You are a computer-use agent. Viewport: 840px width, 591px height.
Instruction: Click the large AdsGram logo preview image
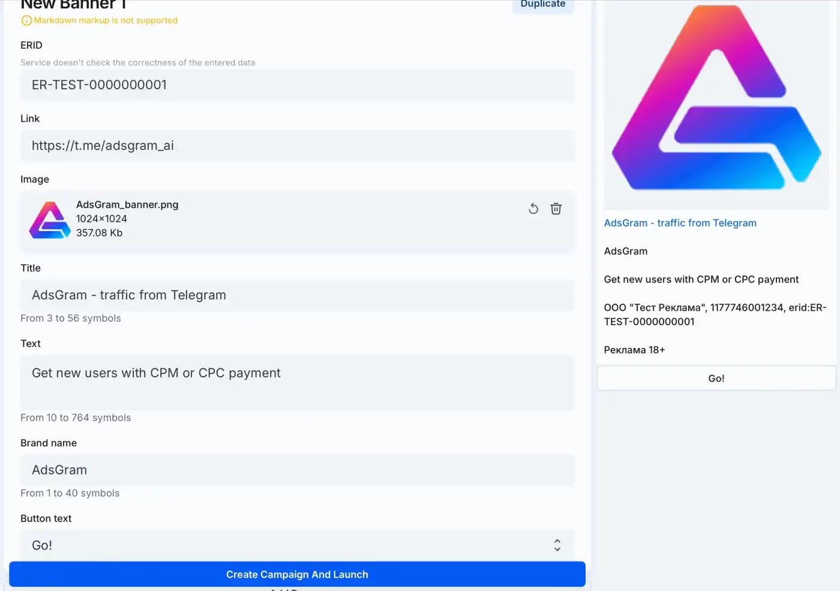(716, 105)
